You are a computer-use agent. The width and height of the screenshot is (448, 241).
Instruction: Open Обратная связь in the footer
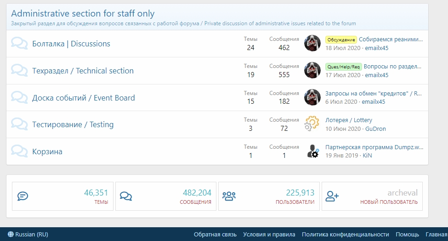click(215, 234)
